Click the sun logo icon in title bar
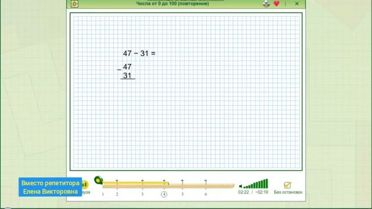This screenshot has height=209, width=372. point(74,3)
